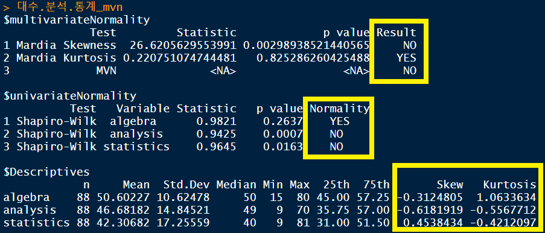Select skew value -0.6181919
This screenshot has width=545, height=233.
430,210
